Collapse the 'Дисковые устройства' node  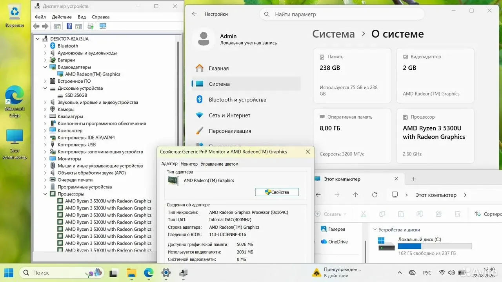click(45, 88)
